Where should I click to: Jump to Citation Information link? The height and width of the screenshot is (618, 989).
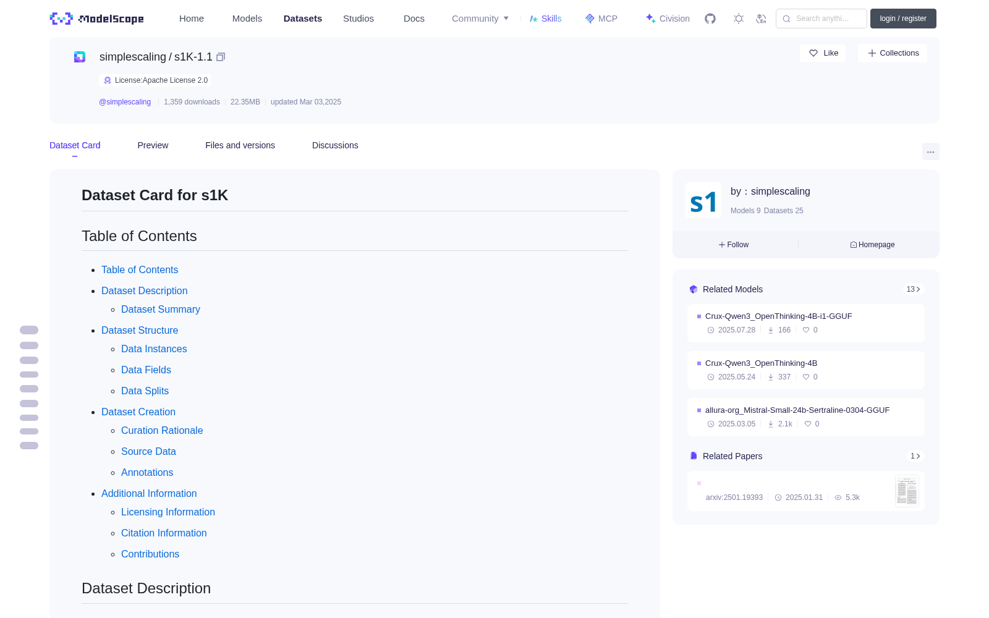click(164, 533)
